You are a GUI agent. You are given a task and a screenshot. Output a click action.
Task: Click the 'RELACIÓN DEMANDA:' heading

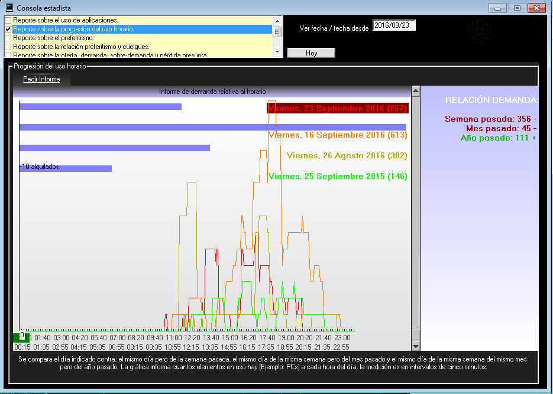(491, 100)
